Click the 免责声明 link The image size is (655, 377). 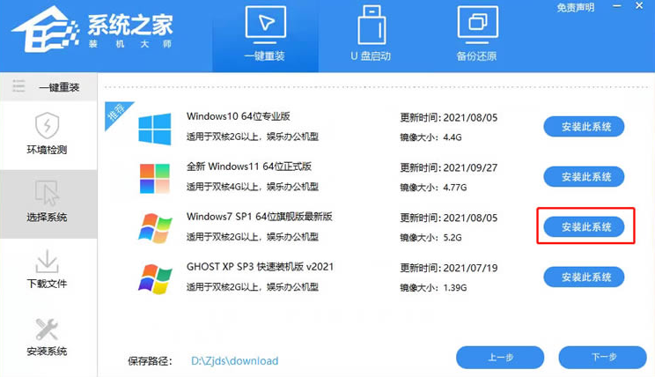pos(575,8)
